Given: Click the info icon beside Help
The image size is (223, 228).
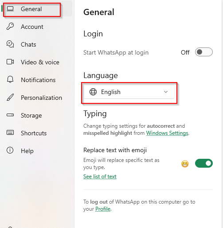Looking at the screenshot, I should [10, 150].
